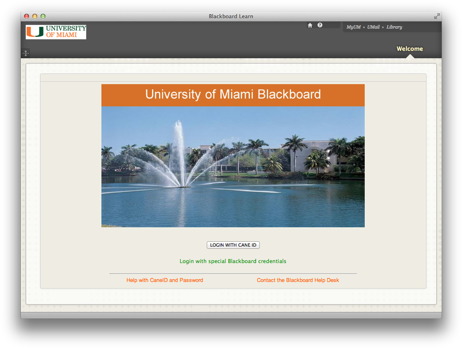Contact the Blackboard Help Desk link
Screen dimensions: 462x348
298,280
